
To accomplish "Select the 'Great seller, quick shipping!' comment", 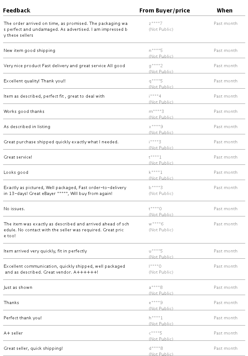I will coord(33,349).
